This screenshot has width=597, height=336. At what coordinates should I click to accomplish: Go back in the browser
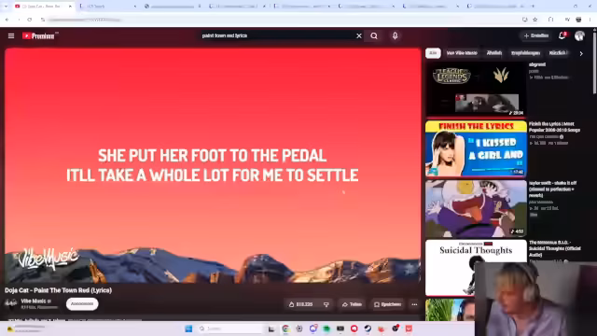[x=7, y=20]
